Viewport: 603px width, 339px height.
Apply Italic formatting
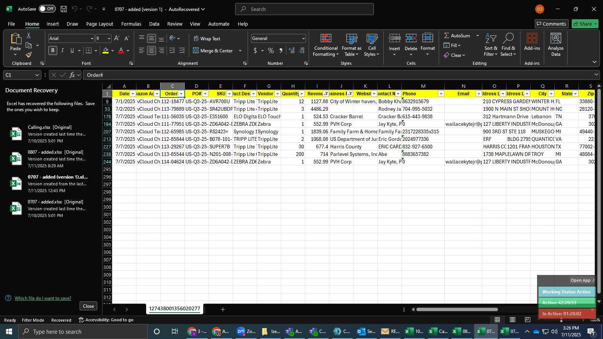click(x=63, y=50)
